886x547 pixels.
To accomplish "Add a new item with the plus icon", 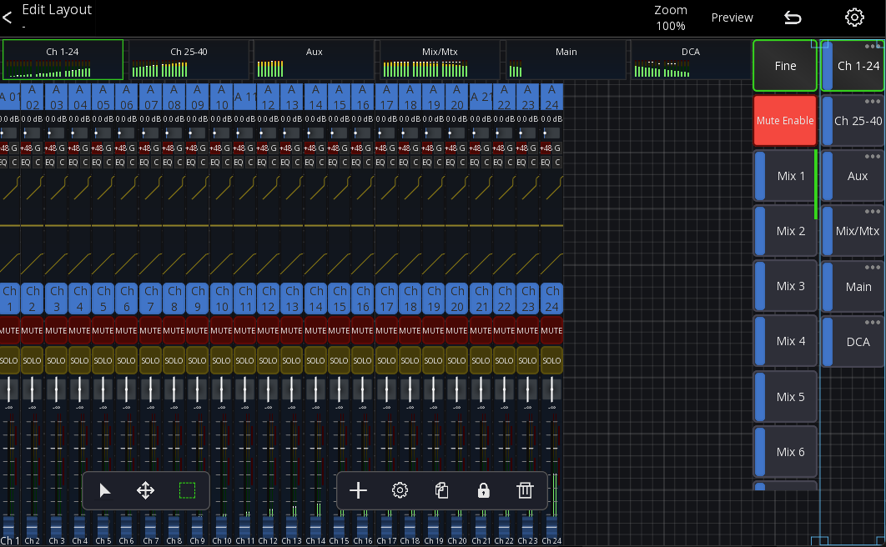I will click(358, 490).
